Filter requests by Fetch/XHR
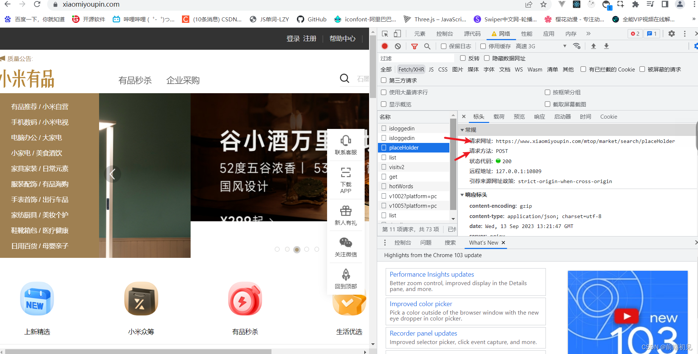Image resolution: width=698 pixels, height=354 pixels. tap(411, 69)
